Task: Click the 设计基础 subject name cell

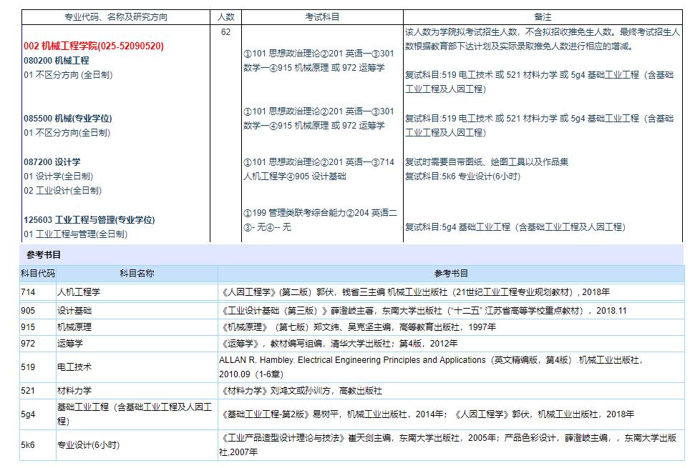Action: click(74, 311)
